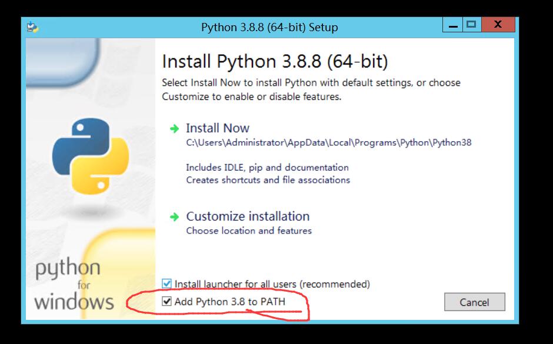Start installation with Install Now

coord(218,128)
